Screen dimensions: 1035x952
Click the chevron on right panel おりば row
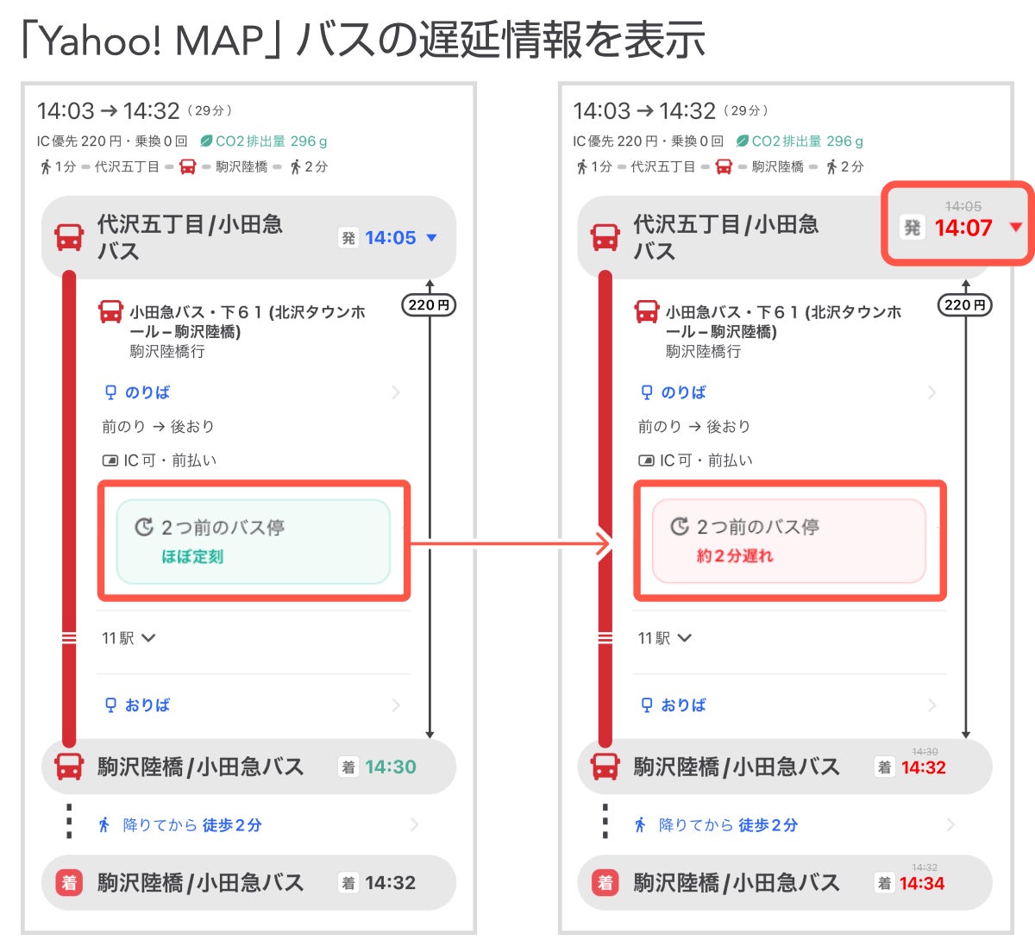[932, 705]
